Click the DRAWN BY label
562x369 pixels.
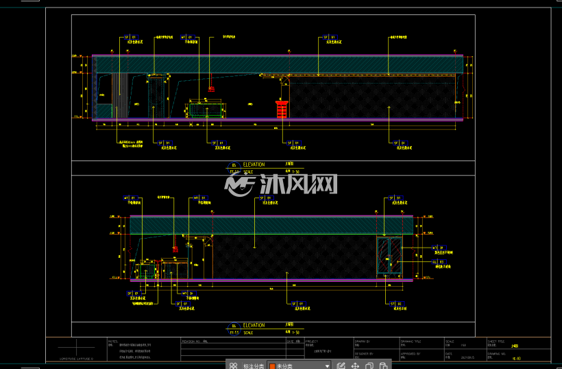tap(362, 342)
